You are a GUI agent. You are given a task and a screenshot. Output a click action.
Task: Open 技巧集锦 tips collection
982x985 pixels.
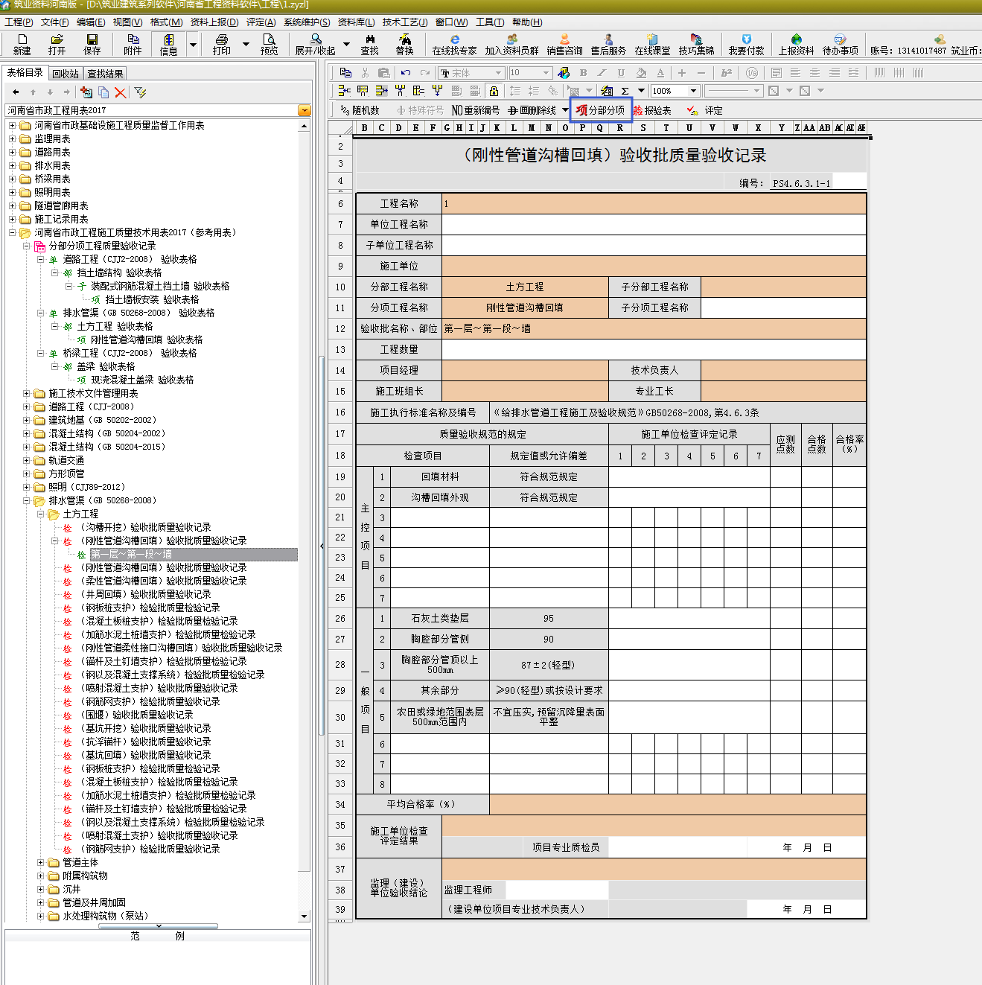click(696, 45)
